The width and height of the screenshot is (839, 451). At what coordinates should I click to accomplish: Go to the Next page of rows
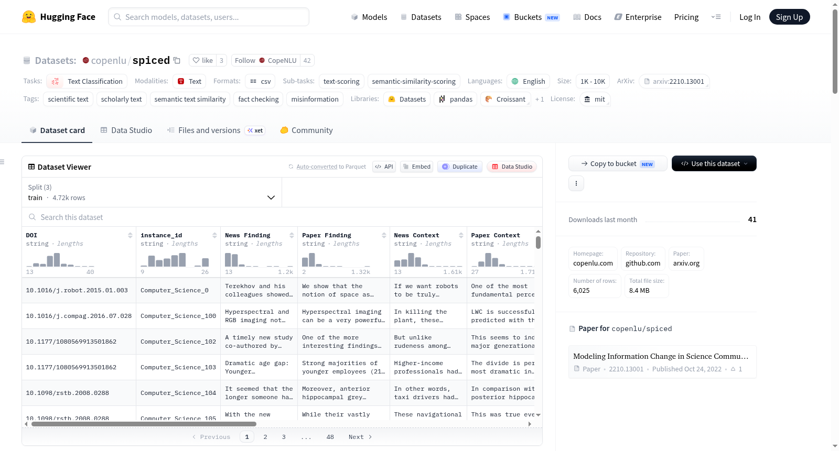pyautogui.click(x=360, y=437)
